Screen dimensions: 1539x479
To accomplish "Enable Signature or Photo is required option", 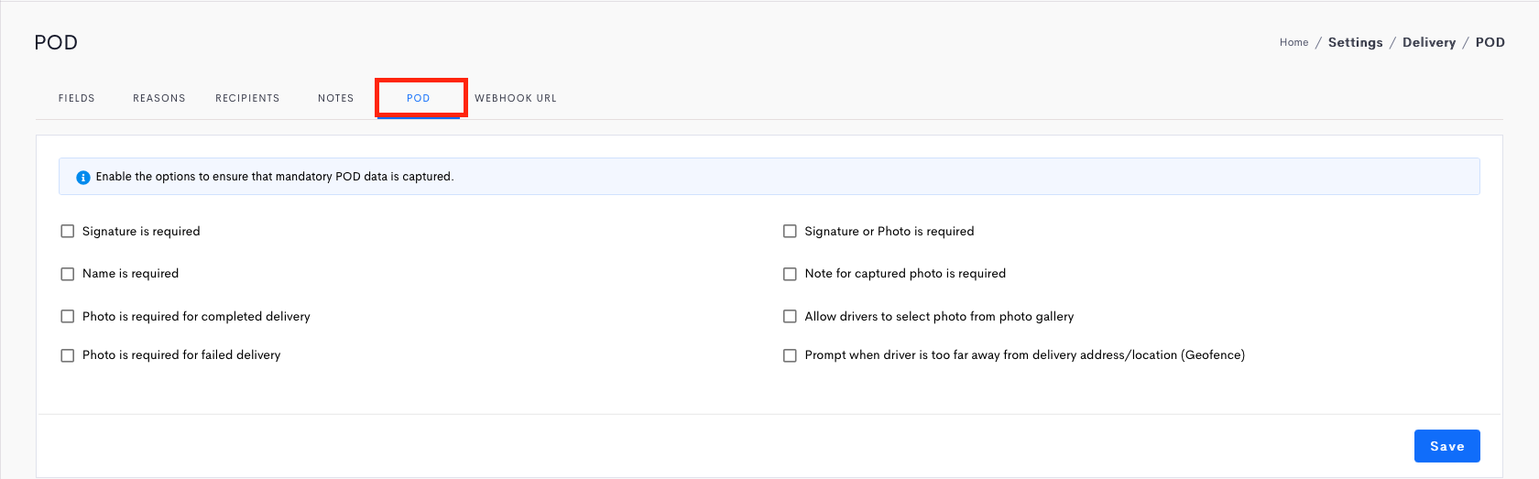I will point(790,232).
